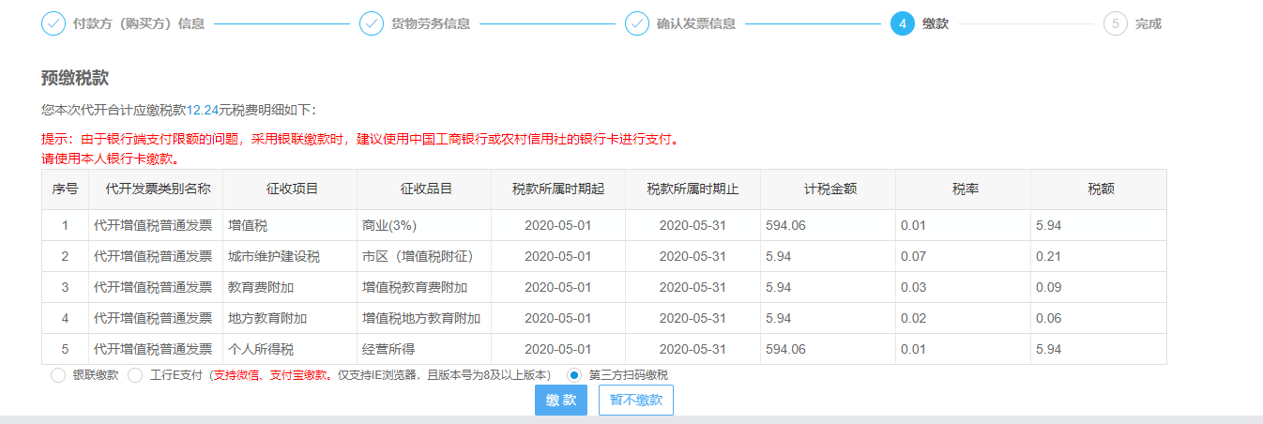
Task: Click the checkmark icon for 货物劳务信息 step
Action: [372, 23]
